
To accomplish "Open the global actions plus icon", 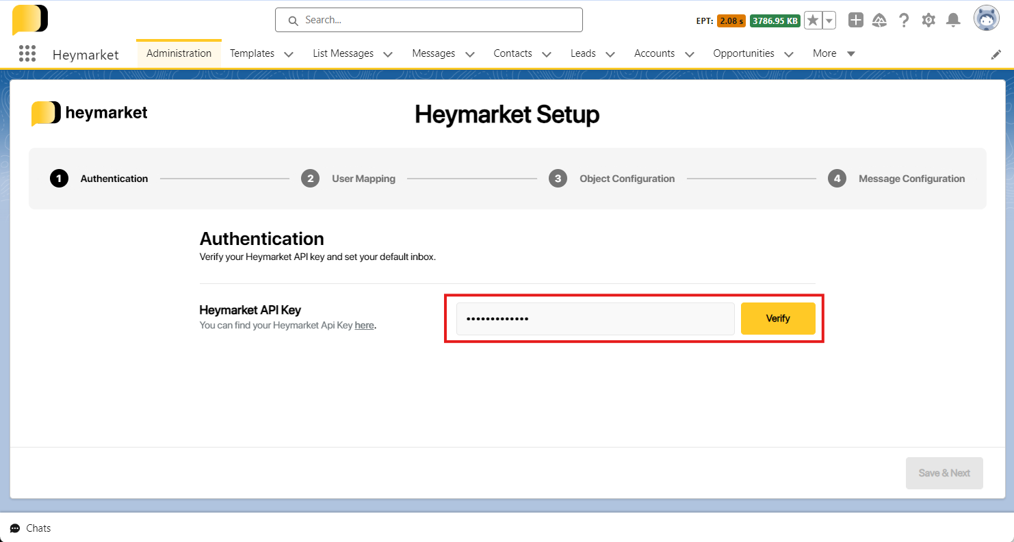I will (x=856, y=21).
